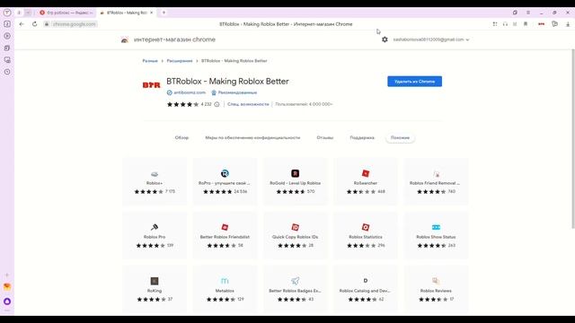Screen dimensions: 575x323
Task: Click the RoGold extension icon
Action: point(296,173)
